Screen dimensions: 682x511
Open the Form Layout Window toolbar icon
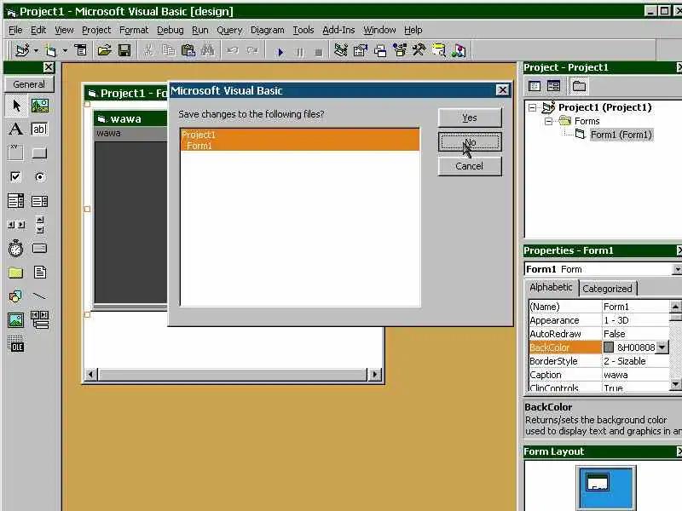coord(380,51)
